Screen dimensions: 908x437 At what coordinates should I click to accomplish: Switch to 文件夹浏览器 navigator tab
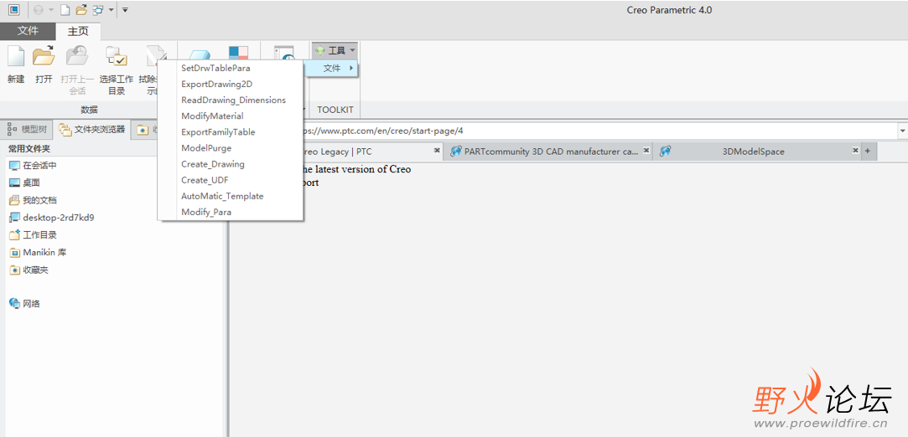92,130
